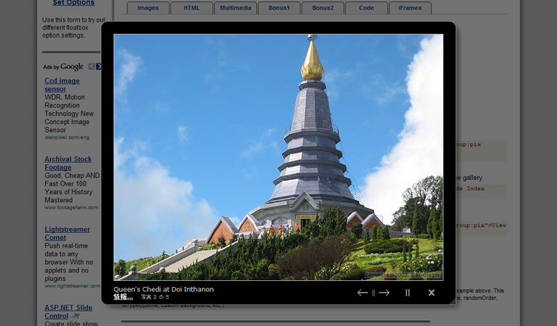Pause the slideshow
The height and width of the screenshot is (326, 557).
(408, 293)
